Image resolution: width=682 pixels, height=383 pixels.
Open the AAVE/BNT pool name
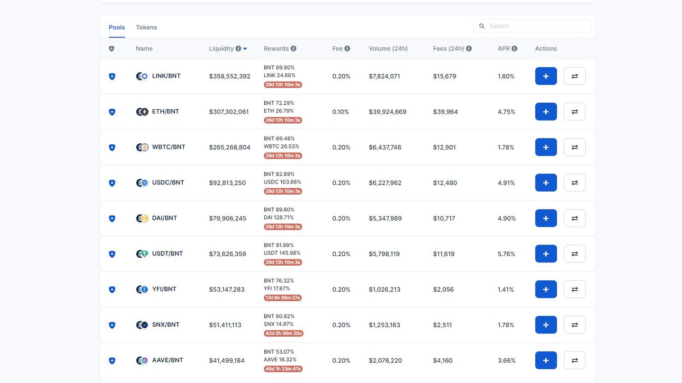168,360
